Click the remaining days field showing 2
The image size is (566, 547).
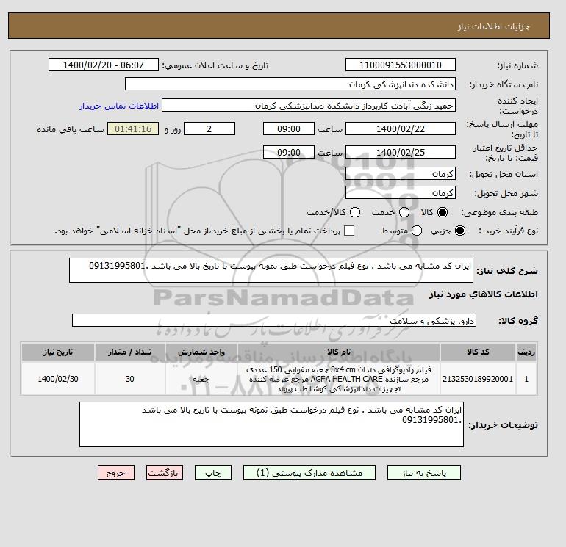pos(209,128)
